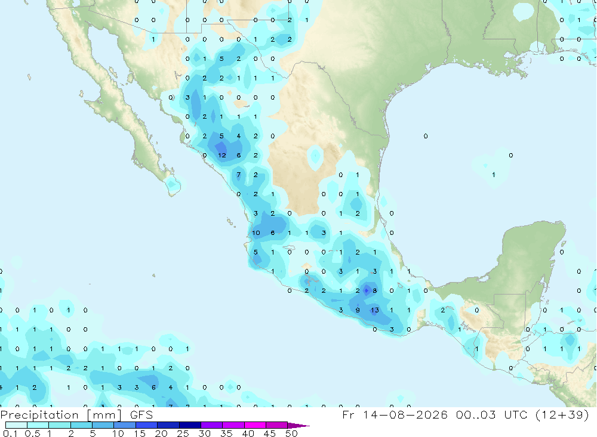The image size is (597, 437).
Task: Select the dark navy 25–30 mm swatch
Action: (x=190, y=425)
